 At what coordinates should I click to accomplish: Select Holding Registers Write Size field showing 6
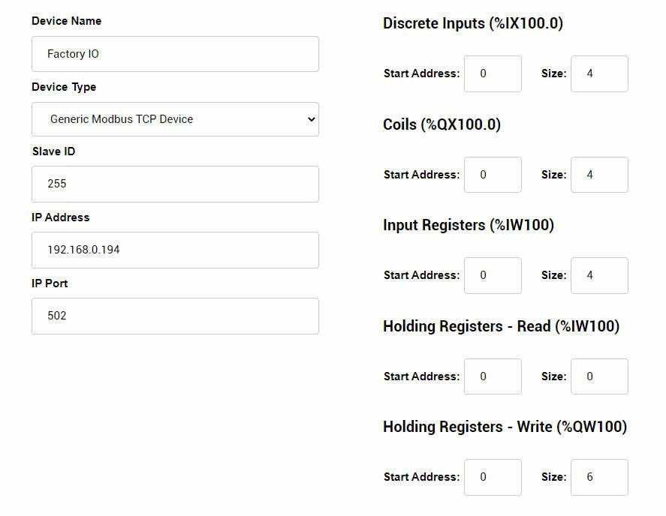599,478
